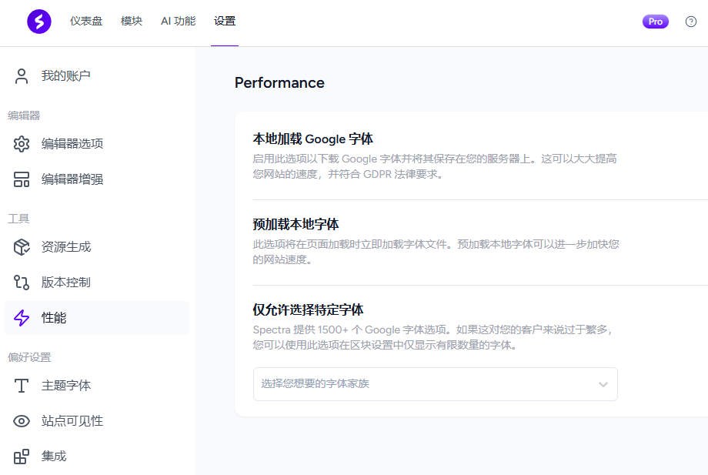The image size is (708, 475).
Task: Click the 预加载本地字体 heading
Action: 296,224
